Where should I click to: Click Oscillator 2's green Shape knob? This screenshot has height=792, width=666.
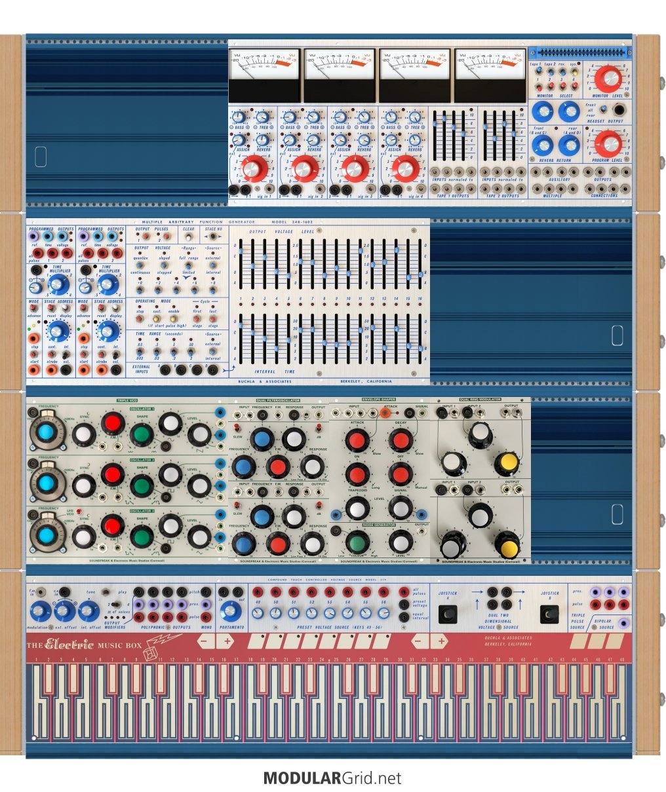(x=142, y=485)
